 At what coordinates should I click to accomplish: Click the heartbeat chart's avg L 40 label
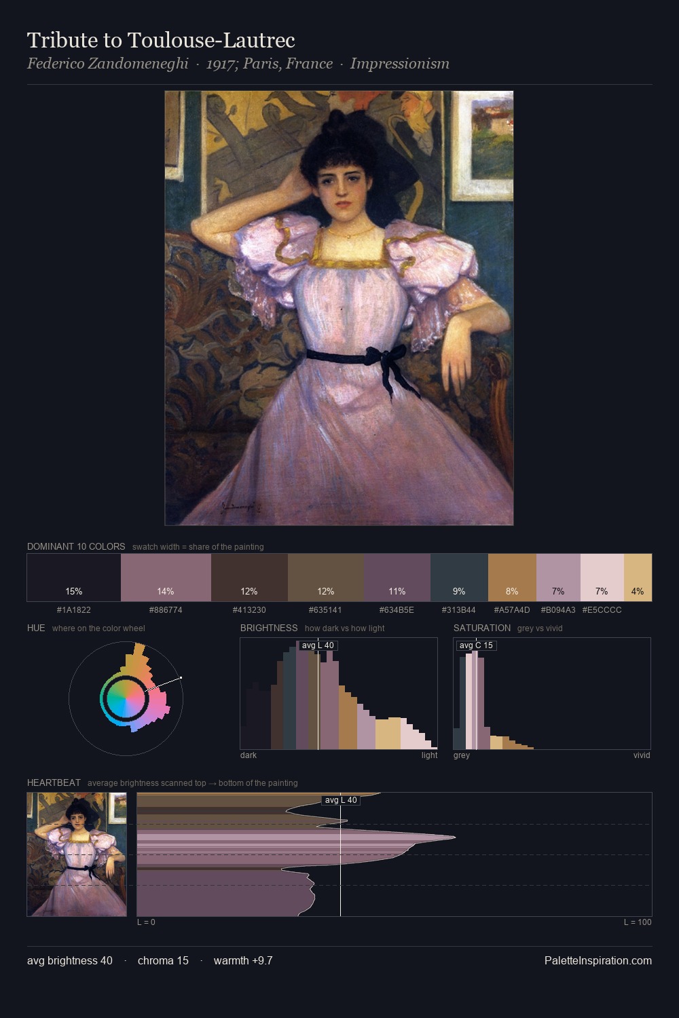coord(341,800)
